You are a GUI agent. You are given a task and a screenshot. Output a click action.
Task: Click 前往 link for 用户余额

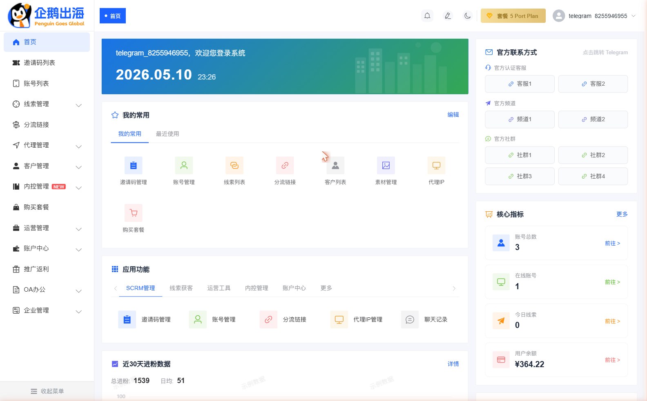tap(612, 360)
